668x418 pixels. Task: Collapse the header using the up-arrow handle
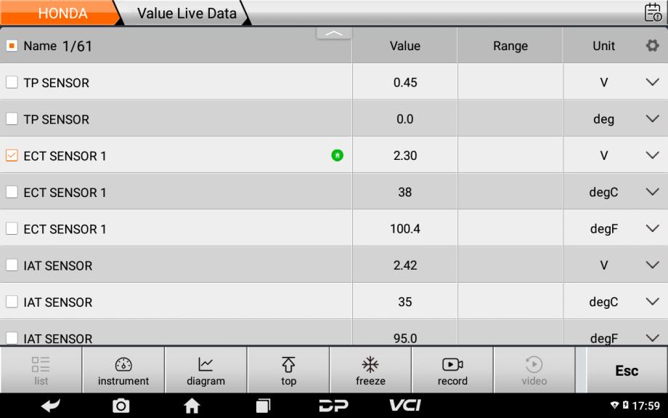pyautogui.click(x=333, y=33)
